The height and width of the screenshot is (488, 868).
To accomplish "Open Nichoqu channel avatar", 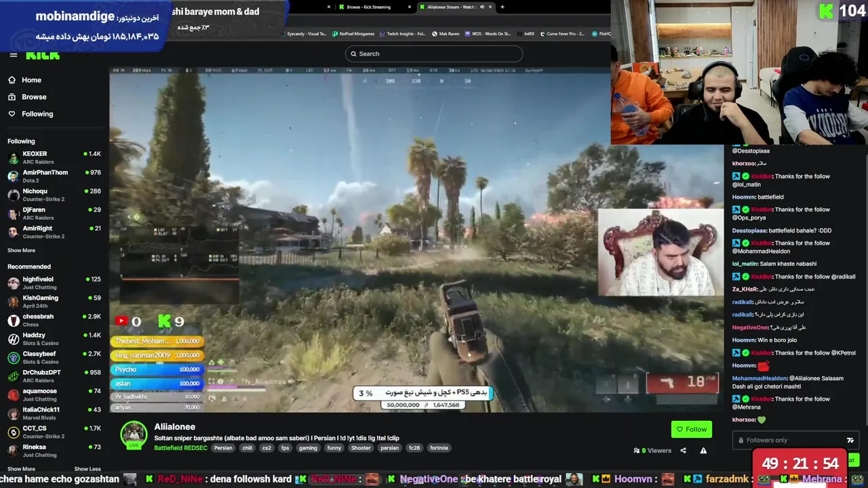I will coord(14,195).
